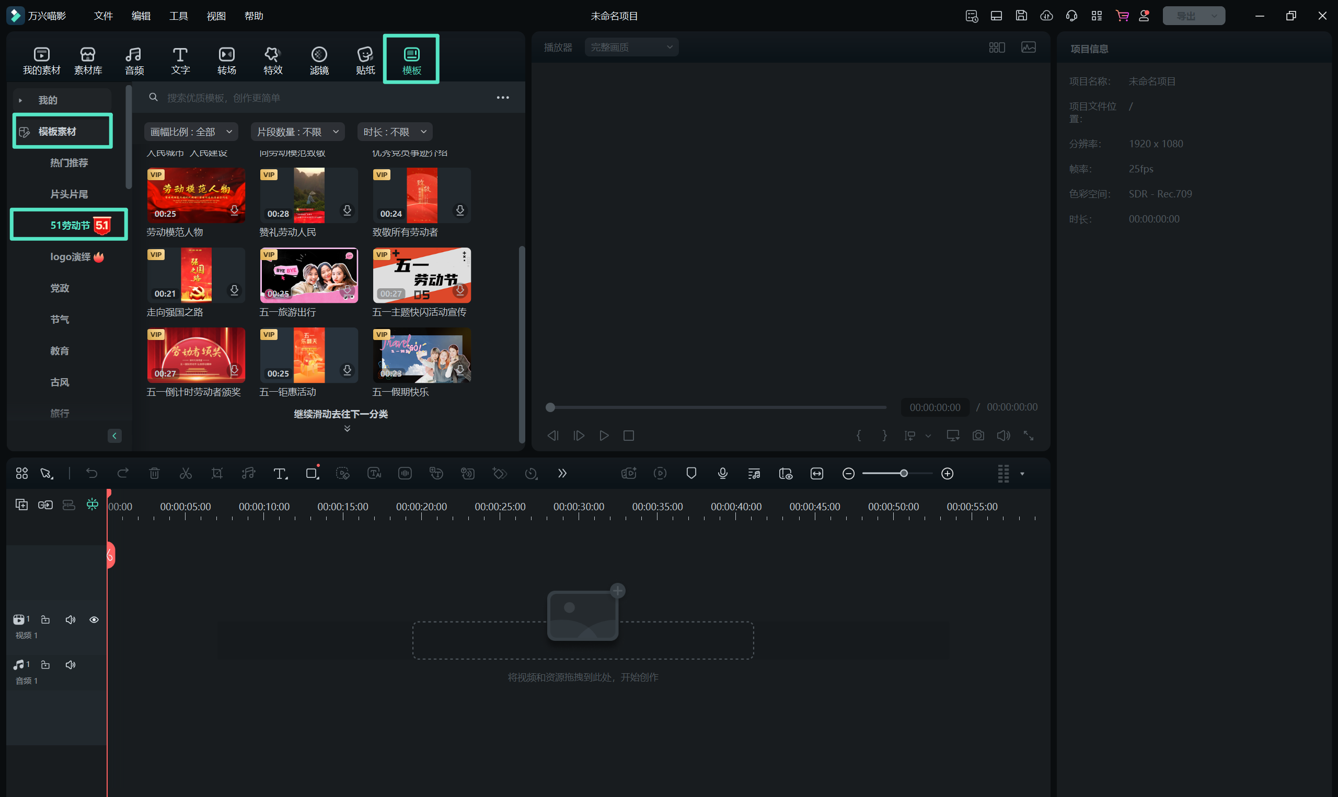Select the 五一旅游出行 template thumbnail
The width and height of the screenshot is (1338, 797).
[x=308, y=275]
